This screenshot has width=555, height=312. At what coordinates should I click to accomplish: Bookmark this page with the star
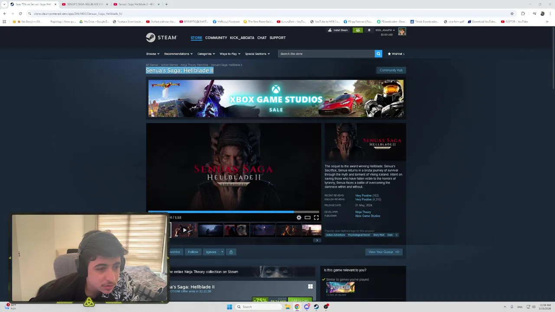(x=512, y=13)
